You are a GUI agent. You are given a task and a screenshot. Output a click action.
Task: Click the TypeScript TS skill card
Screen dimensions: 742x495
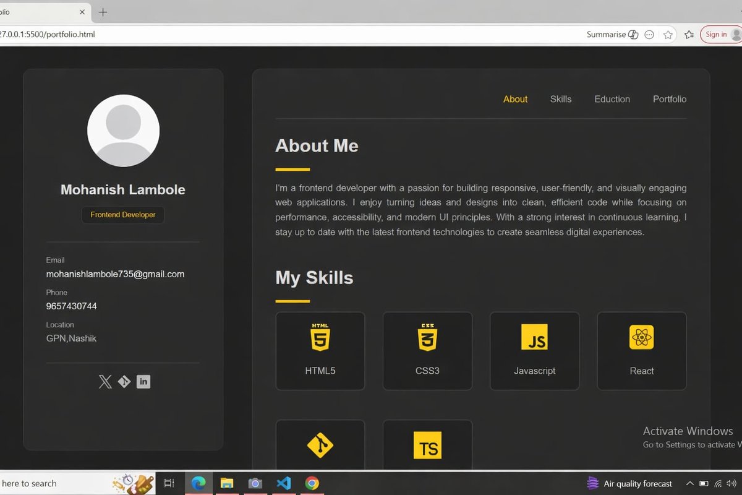(427, 445)
